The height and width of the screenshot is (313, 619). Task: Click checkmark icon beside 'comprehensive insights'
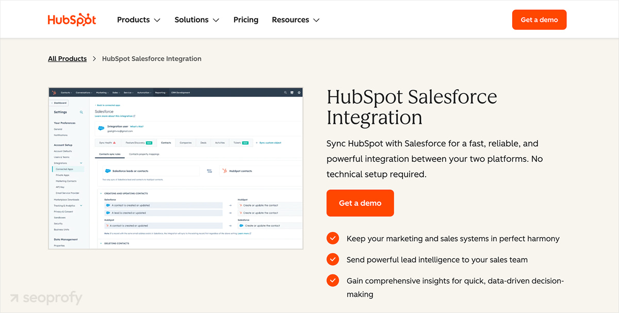click(x=333, y=281)
